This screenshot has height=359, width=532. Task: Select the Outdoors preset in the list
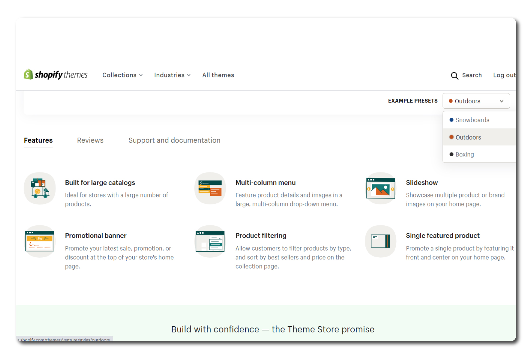coord(479,137)
